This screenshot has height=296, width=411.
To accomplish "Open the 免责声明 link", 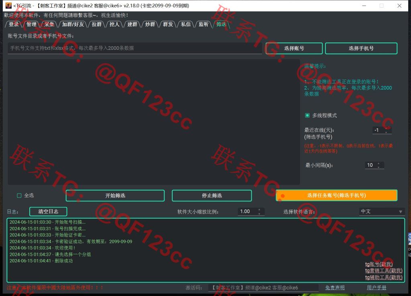I will [335, 288].
